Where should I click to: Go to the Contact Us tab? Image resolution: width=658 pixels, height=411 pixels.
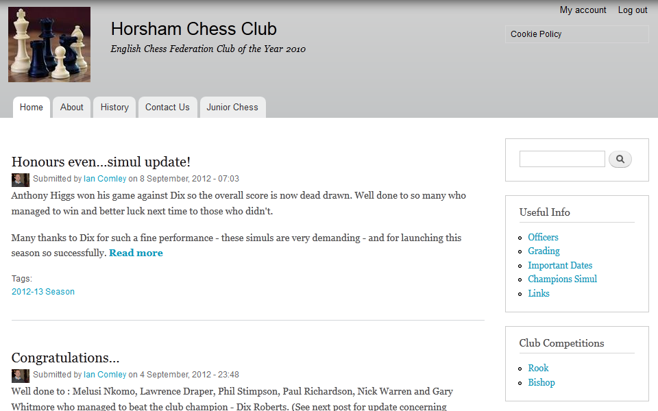tap(167, 108)
